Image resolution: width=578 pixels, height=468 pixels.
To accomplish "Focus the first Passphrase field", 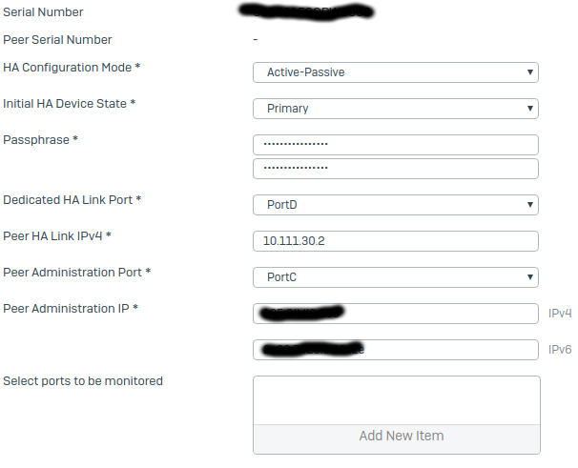I will (x=396, y=145).
